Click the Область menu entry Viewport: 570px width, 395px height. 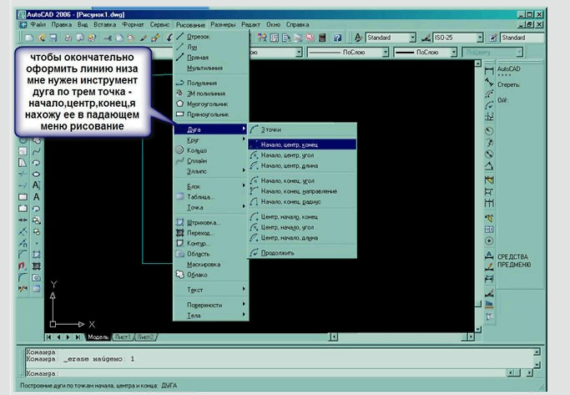click(199, 253)
